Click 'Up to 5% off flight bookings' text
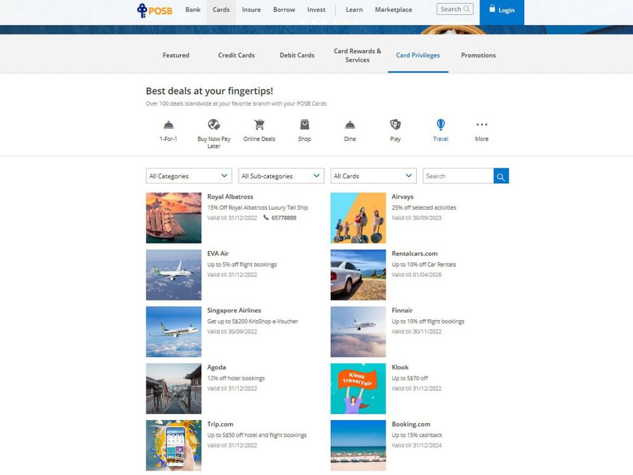This screenshot has height=475, width=633. click(242, 265)
